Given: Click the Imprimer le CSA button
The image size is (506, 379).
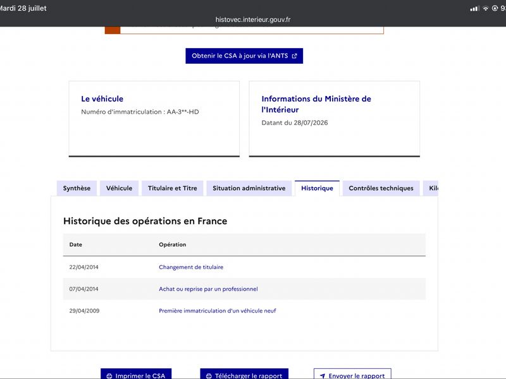Looking at the screenshot, I should coord(136,374).
